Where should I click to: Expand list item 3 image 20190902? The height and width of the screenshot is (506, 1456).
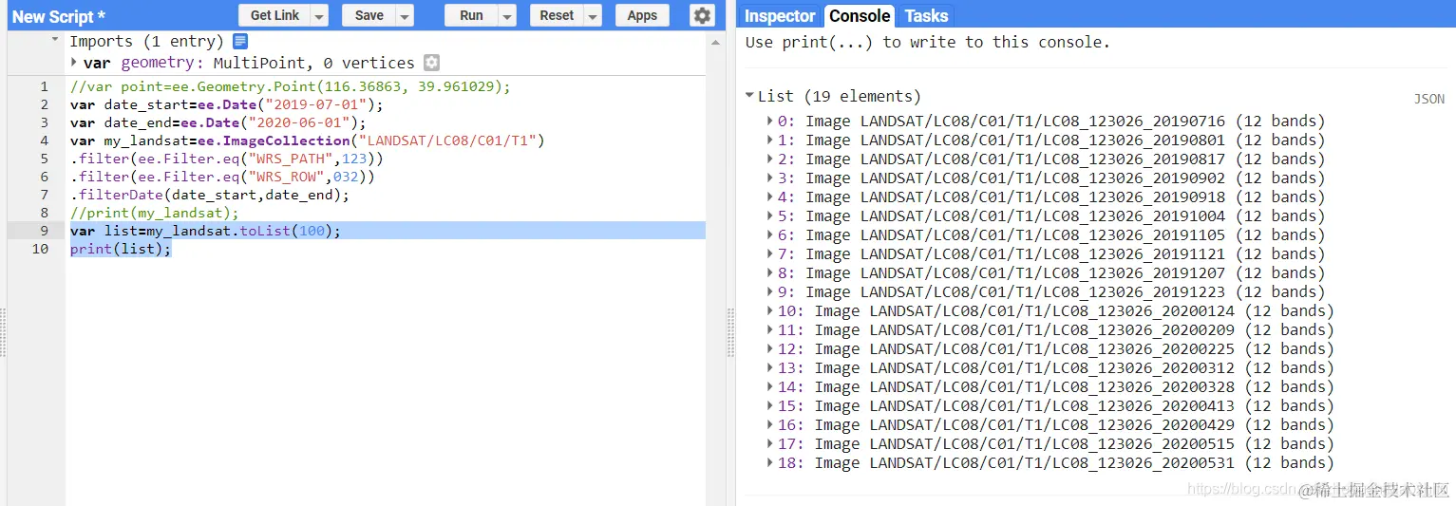tap(770, 178)
